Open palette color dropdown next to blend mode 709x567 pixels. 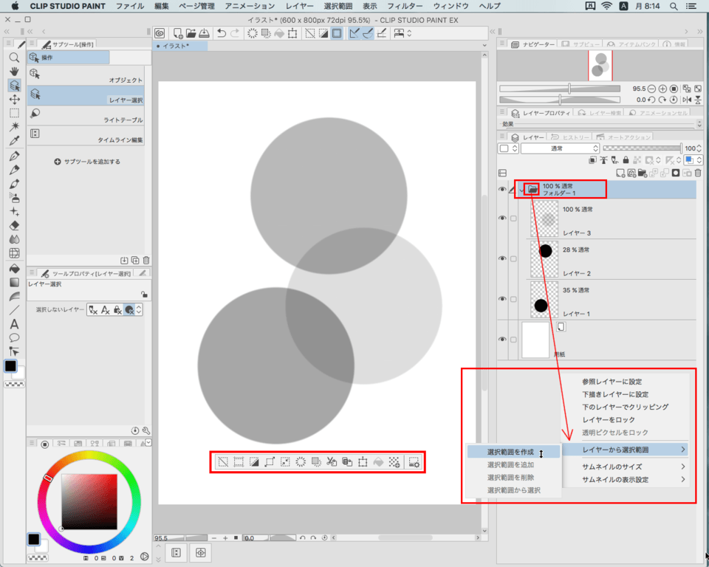coord(507,148)
